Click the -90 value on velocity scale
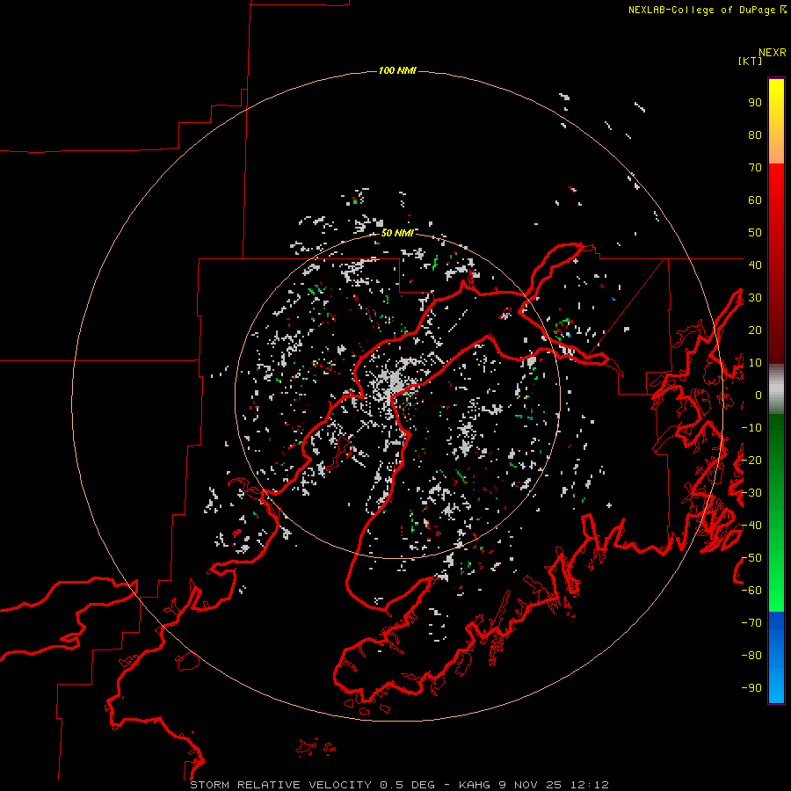791x791 pixels. coord(751,688)
